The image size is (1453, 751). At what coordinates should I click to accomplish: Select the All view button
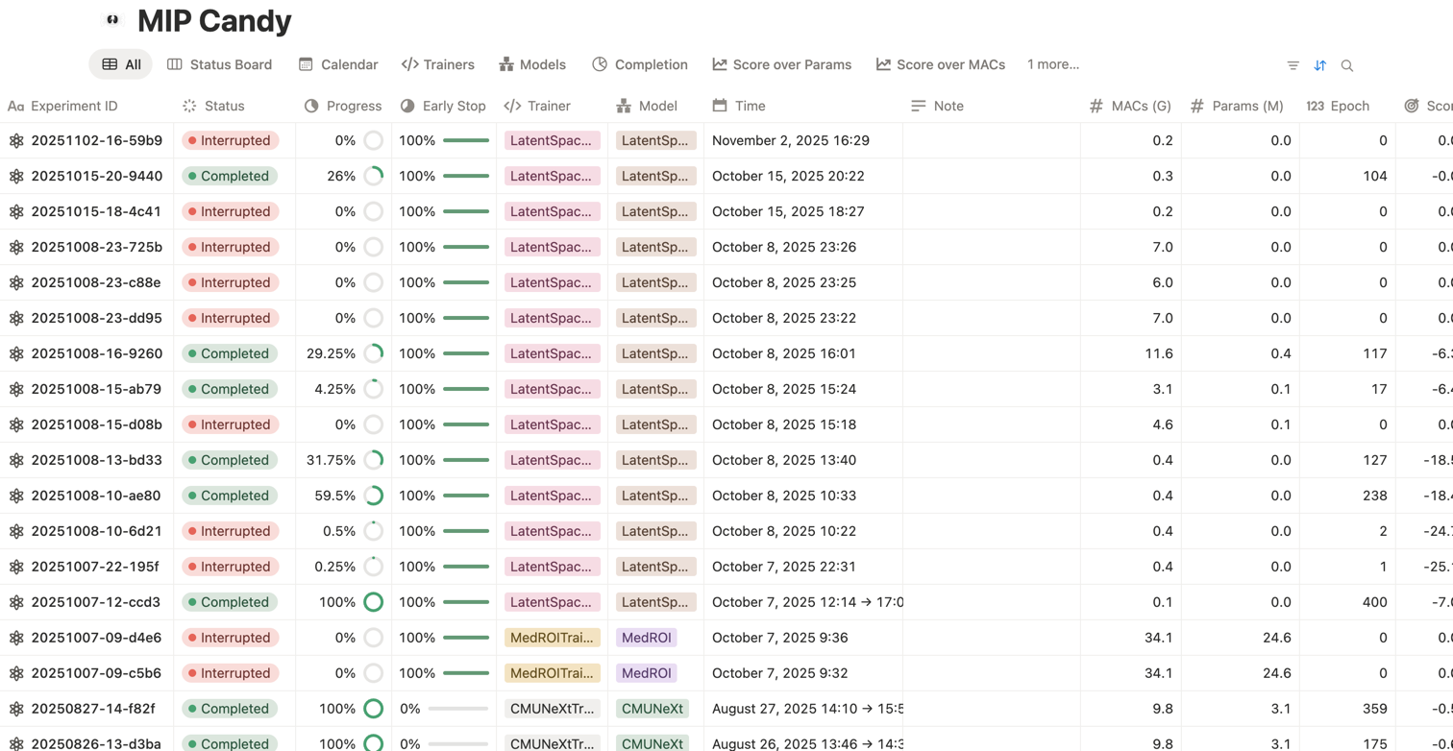tap(122, 65)
